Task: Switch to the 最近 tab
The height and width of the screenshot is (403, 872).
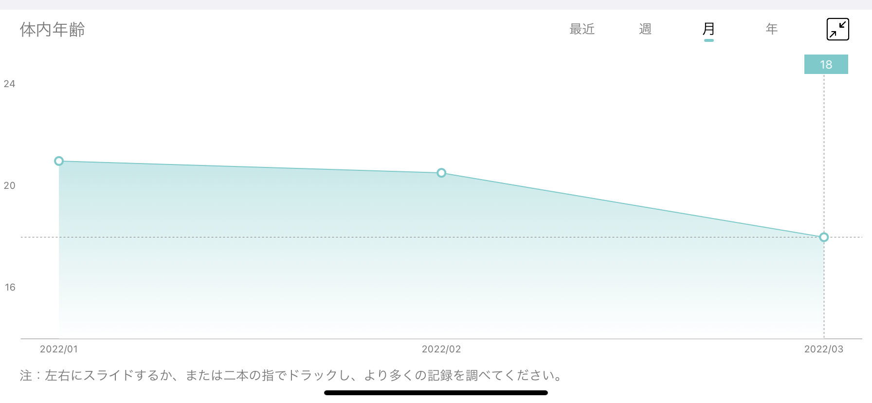Action: [x=582, y=29]
